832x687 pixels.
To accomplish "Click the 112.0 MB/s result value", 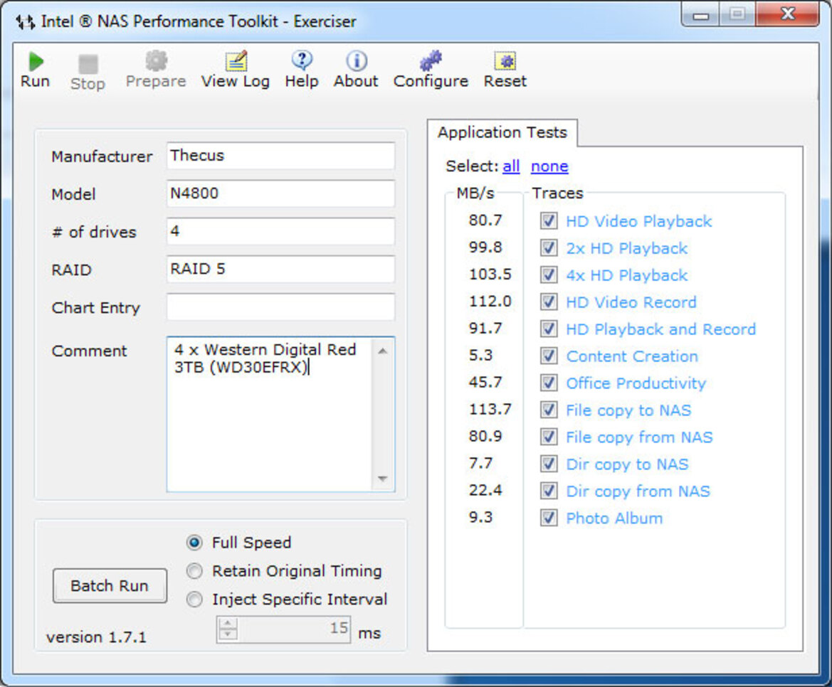I will (490, 301).
